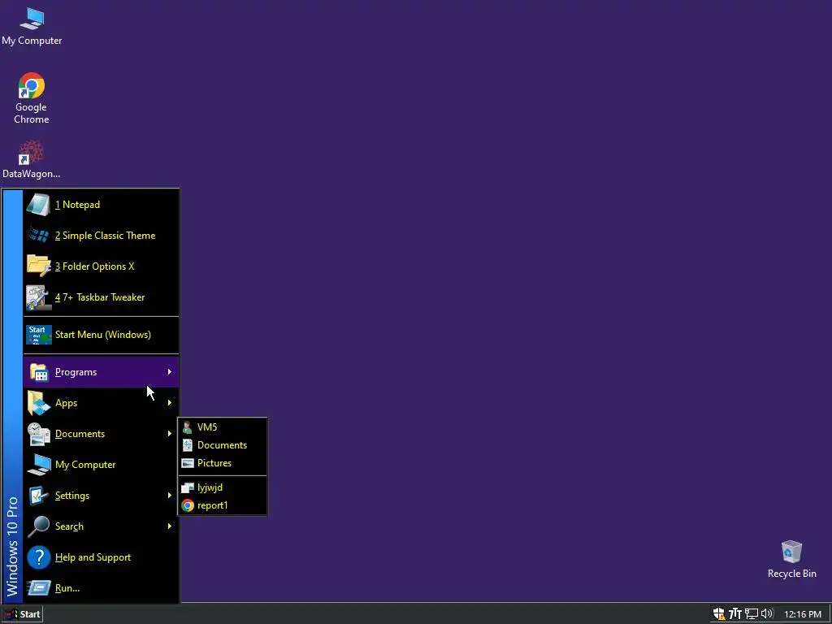Open the 7+ Taskbar Tweaker tray icon
832x624 pixels.
tap(734, 614)
